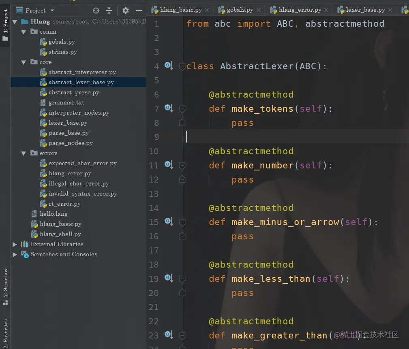The width and height of the screenshot is (409, 349).
Task: Click implemented-method gutter icon on line 15
Action: click(169, 221)
